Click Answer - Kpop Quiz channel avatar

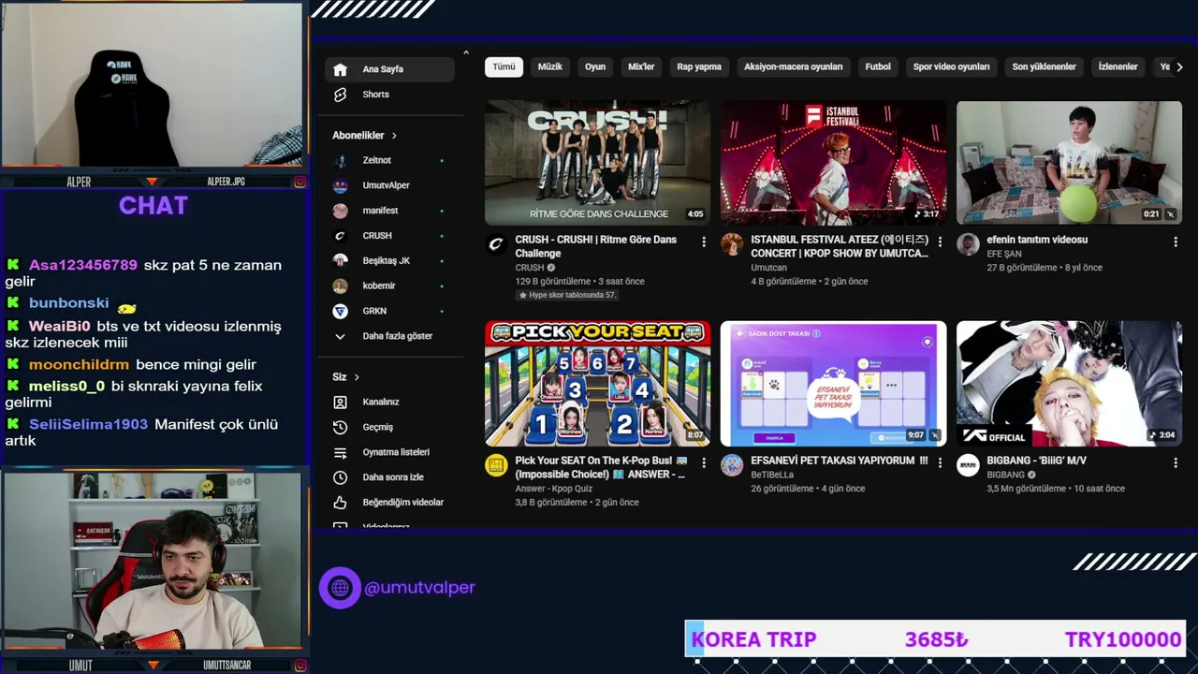(496, 465)
